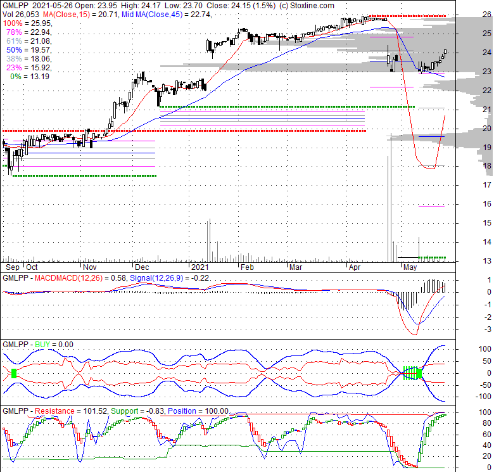Click the 'Vol 26,053' volume readout

(21, 15)
